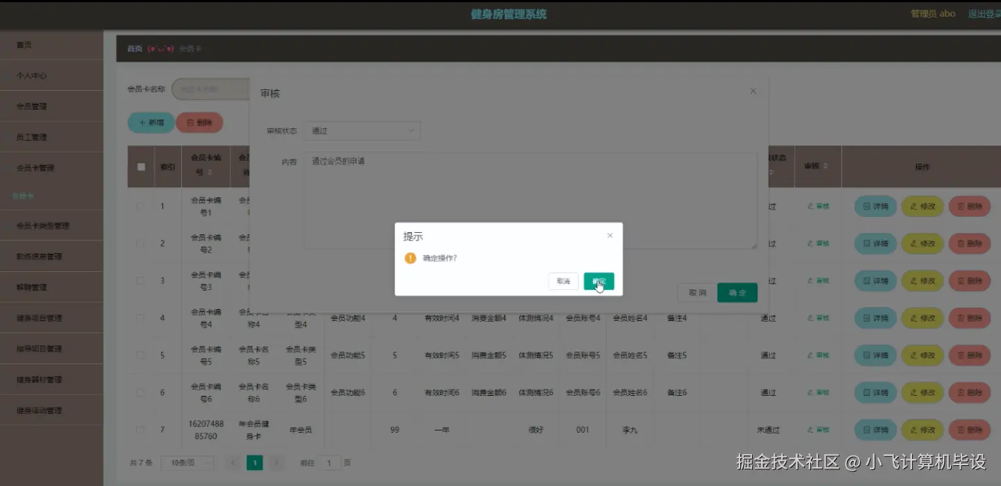The height and width of the screenshot is (486, 1001).
Task: Check the checkbox for row 7
Action: coord(140,430)
